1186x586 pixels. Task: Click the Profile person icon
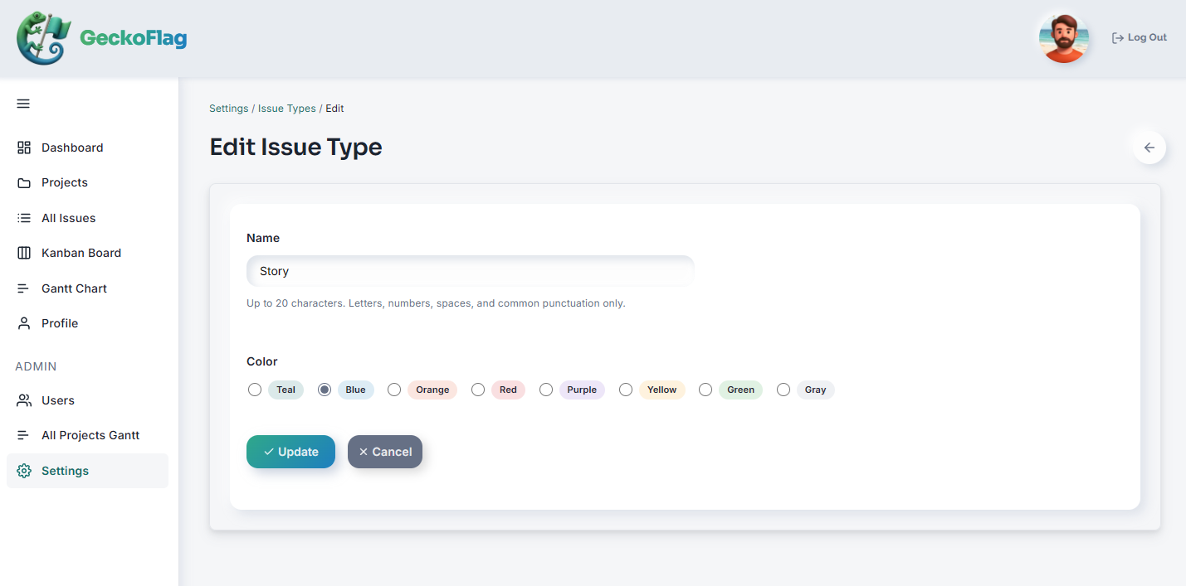point(24,323)
